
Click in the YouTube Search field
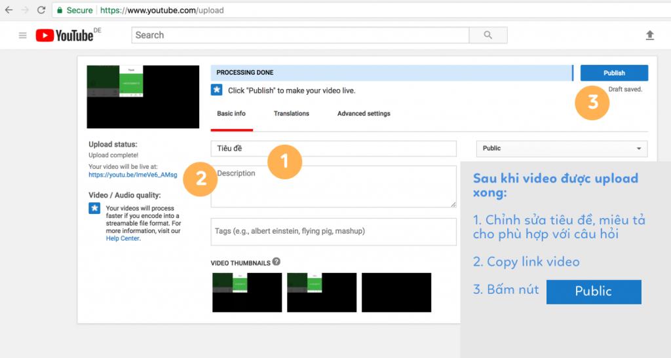(300, 35)
